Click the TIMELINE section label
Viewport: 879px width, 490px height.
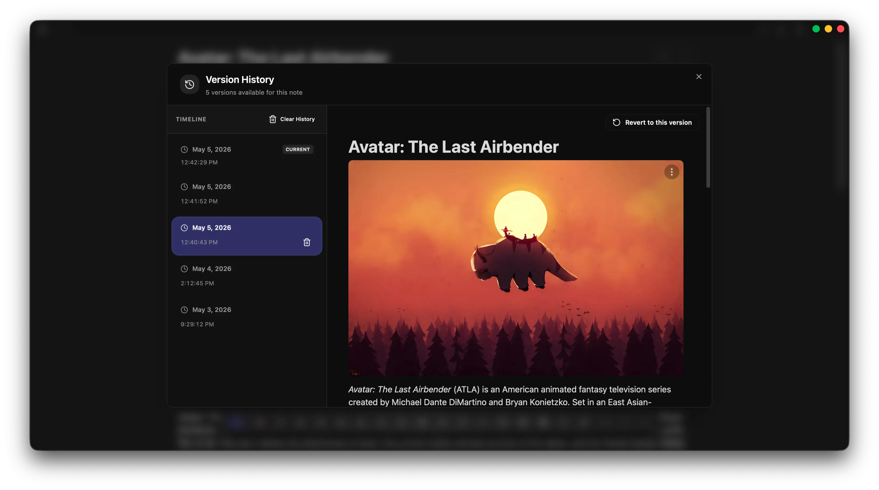point(191,119)
